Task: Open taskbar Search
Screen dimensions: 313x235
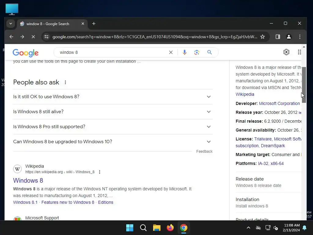Action: 143,228
